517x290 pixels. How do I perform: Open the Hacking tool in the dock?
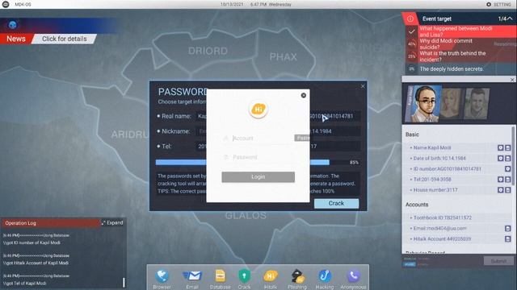pos(325,279)
